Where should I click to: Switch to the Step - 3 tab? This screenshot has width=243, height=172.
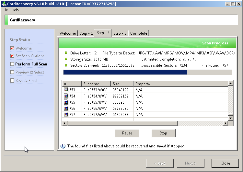[120, 33]
